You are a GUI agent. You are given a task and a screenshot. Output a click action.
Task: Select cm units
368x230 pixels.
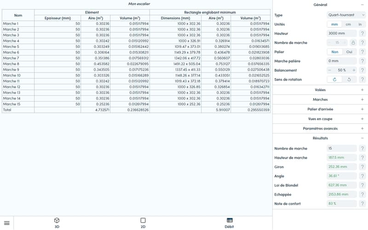348,24
